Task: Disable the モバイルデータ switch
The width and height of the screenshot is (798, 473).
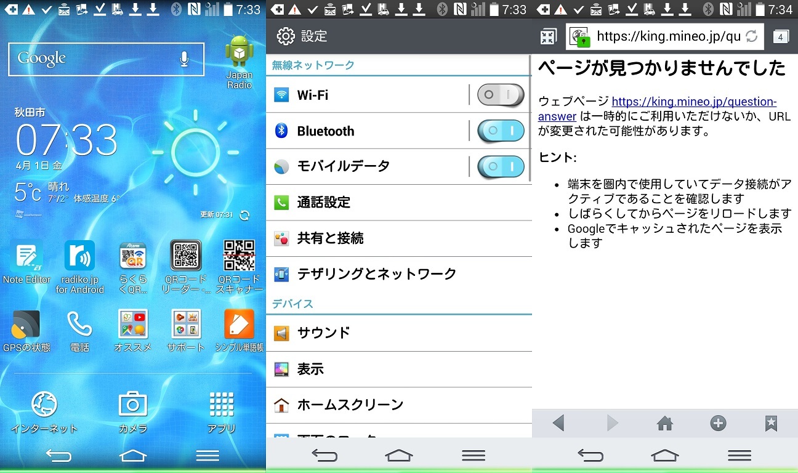Action: (501, 166)
